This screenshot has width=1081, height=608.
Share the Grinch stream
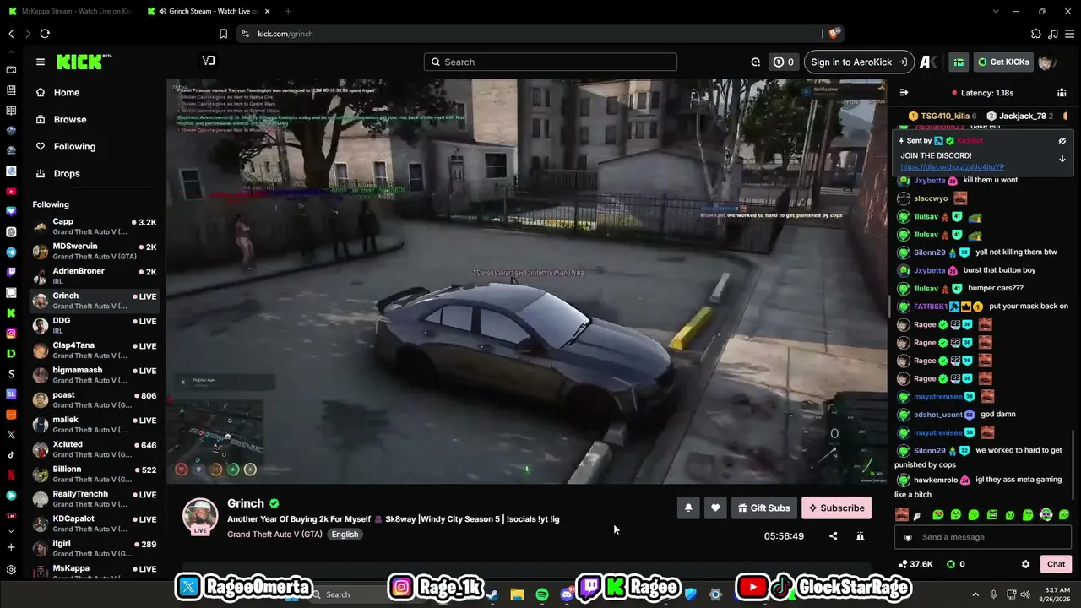[x=834, y=536]
